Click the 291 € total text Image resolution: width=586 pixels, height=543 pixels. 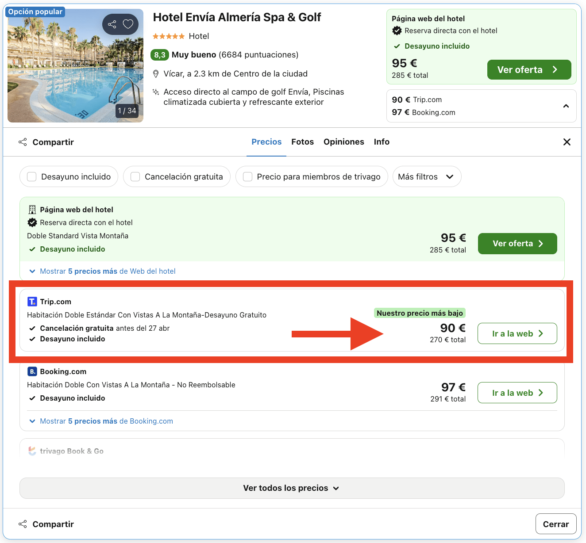coord(448,399)
